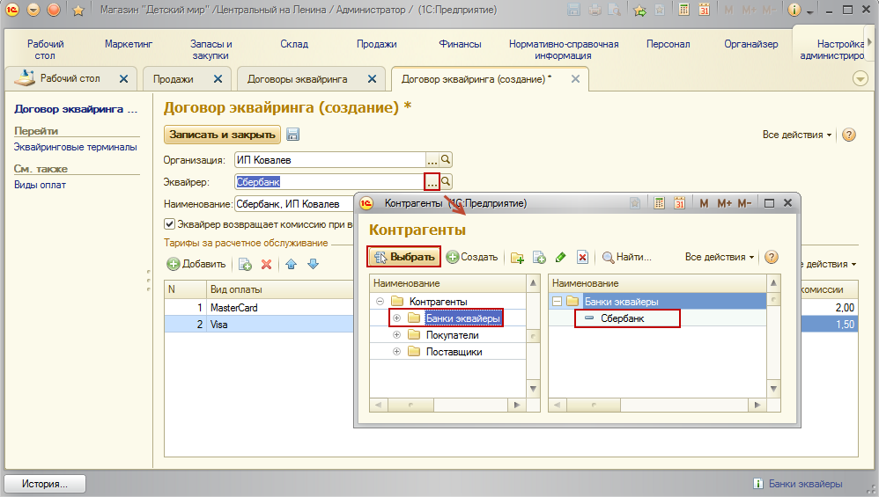The width and height of the screenshot is (879, 497).
Task: Open tabs list round arrow at right
Action: (x=860, y=78)
